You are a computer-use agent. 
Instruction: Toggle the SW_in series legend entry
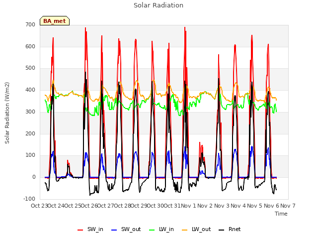(90, 229)
